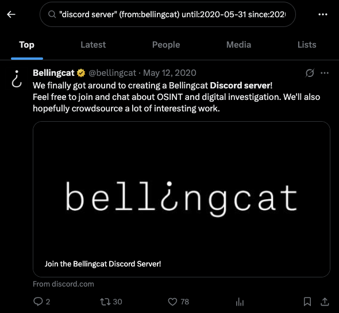Bookmark the Bellingcat tweet
Viewport: 339px width, 313px height.
point(307,302)
